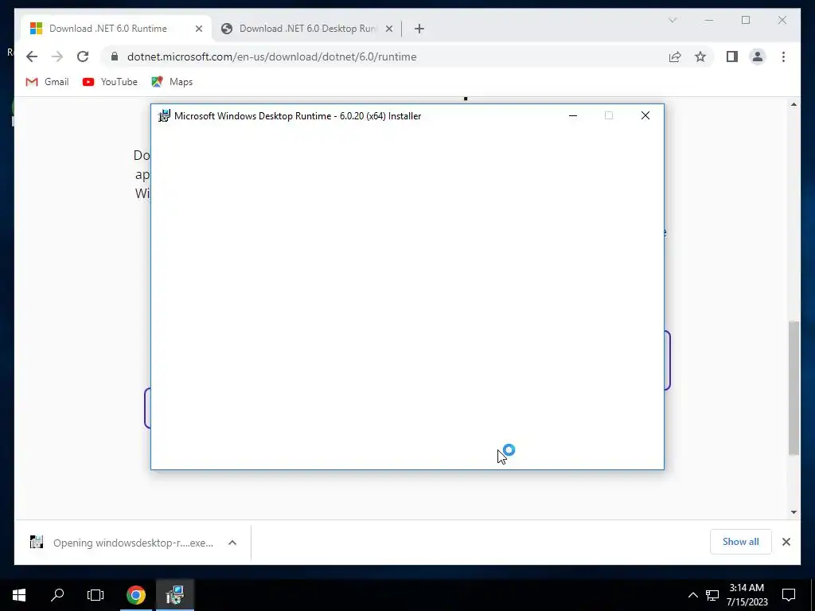This screenshot has height=611, width=815.
Task: Go back using Chrome's back arrow
Action: pos(32,56)
